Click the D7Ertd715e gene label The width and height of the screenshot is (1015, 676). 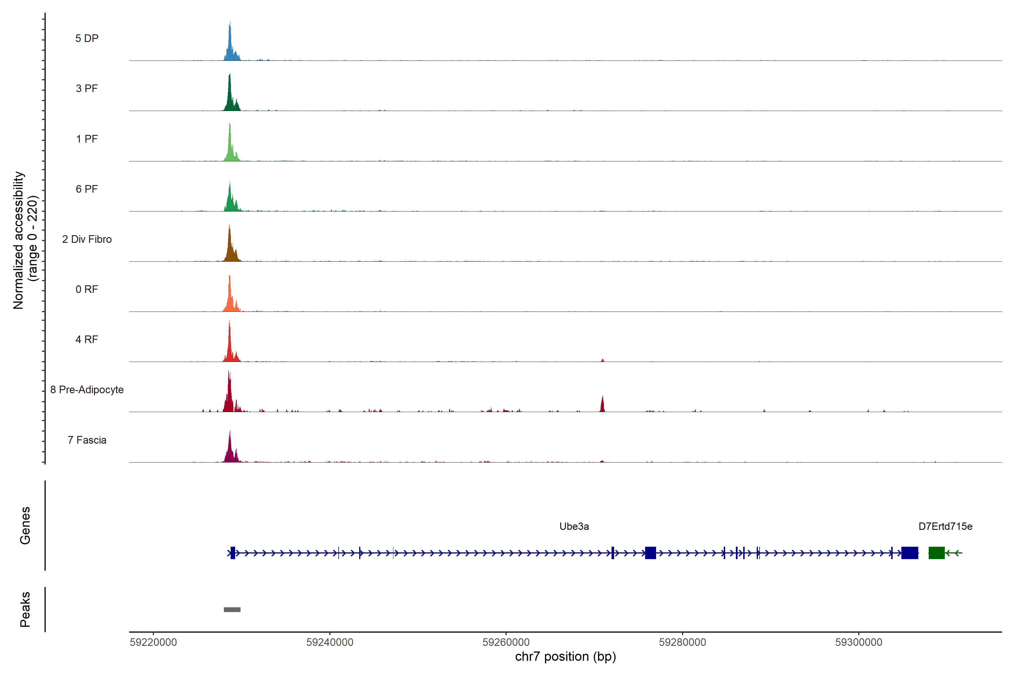click(945, 526)
